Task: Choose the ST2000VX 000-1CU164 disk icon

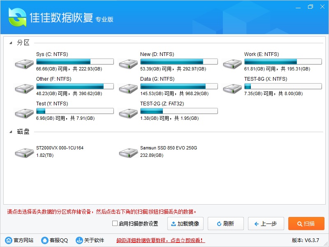Action: 25,153
